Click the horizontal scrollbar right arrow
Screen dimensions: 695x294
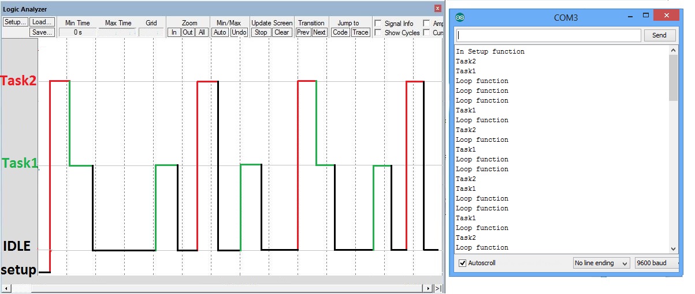click(428, 288)
